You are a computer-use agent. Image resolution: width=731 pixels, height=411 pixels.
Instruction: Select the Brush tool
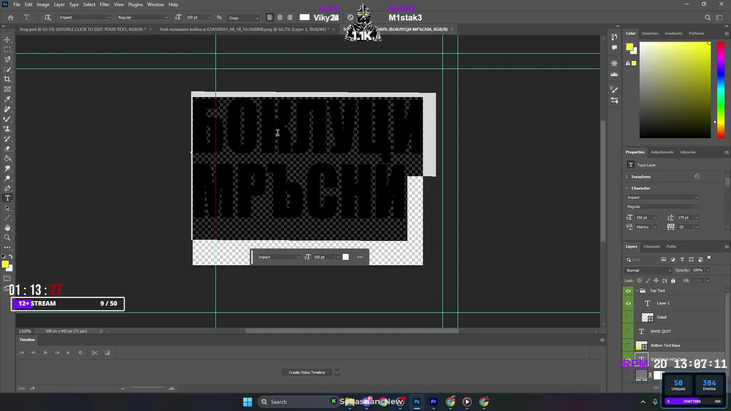point(7,119)
